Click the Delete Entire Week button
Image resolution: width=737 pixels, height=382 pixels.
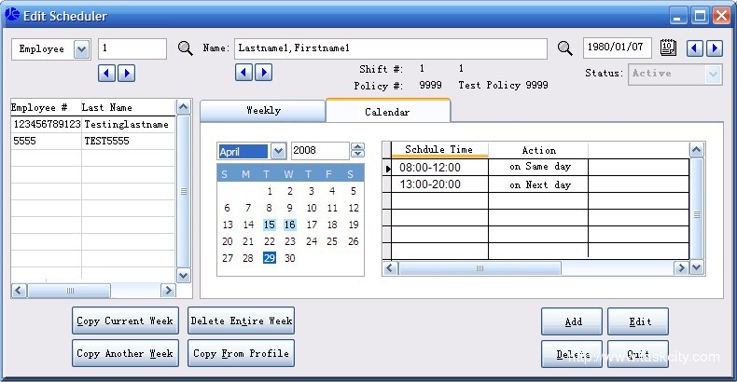tap(242, 321)
